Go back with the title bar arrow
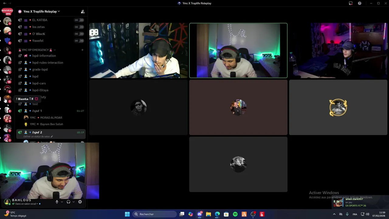 click(5, 3)
